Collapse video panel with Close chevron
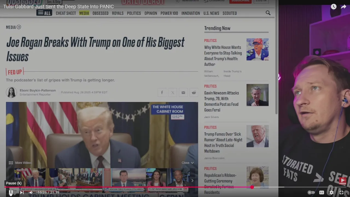The image size is (350, 197). [188, 163]
